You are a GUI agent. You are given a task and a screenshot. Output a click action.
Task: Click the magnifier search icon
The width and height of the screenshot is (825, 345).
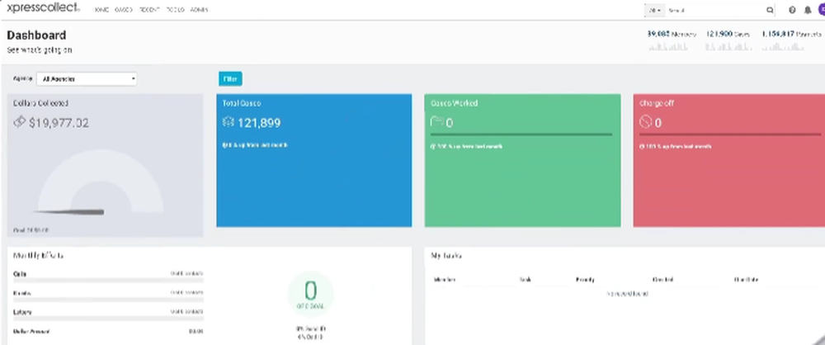point(771,10)
